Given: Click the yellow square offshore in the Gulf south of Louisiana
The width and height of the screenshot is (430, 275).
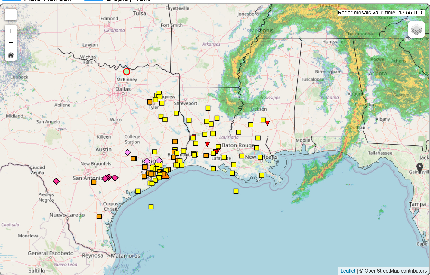Looking at the screenshot, I should click(236, 191).
